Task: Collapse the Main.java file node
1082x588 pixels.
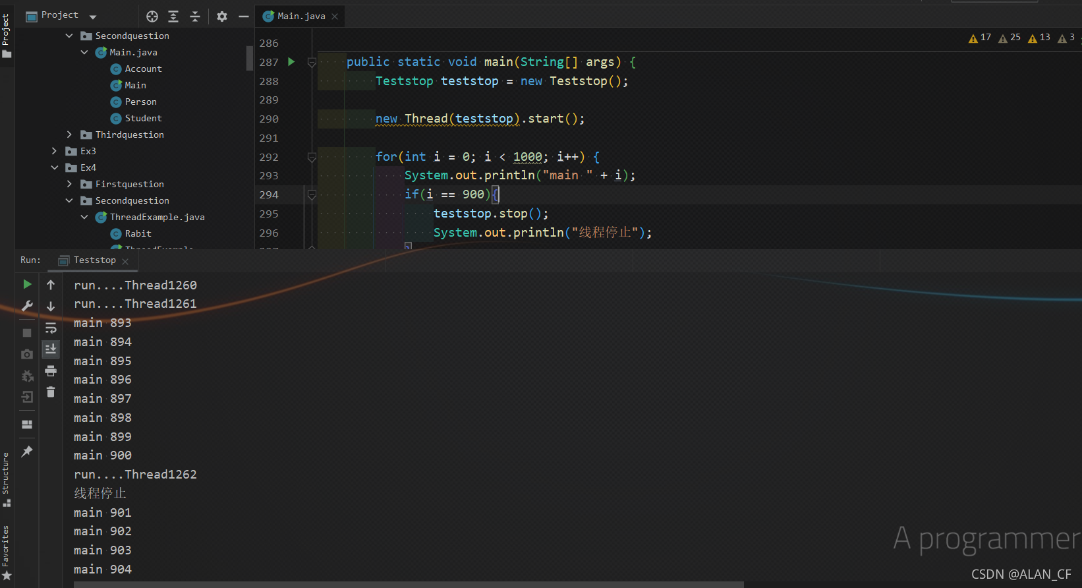Action: pyautogui.click(x=84, y=52)
